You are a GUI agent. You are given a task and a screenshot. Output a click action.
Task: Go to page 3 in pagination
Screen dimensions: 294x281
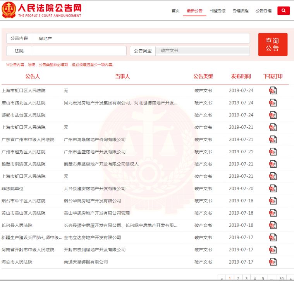[x=246, y=278]
